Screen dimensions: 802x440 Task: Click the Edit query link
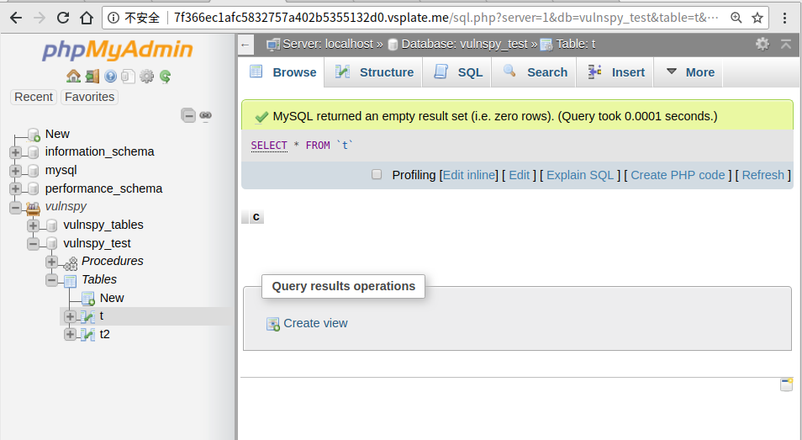pyautogui.click(x=520, y=175)
